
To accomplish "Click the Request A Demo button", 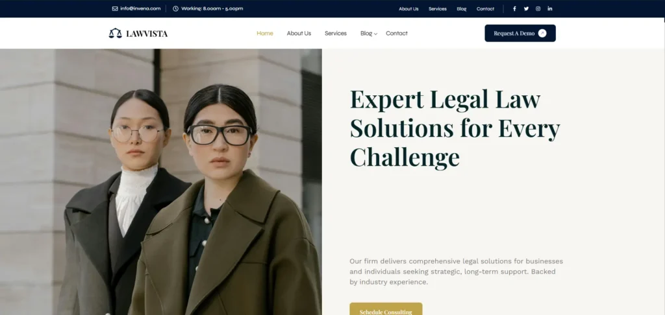I will click(520, 33).
